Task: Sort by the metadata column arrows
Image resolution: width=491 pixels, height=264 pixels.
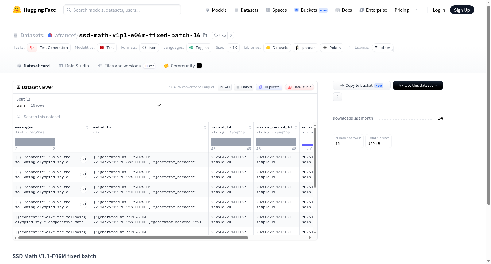Action: coord(205,127)
